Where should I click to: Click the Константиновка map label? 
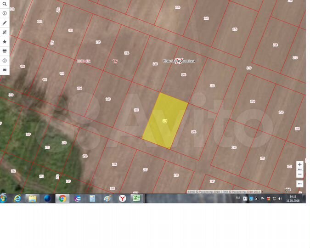tap(179, 61)
